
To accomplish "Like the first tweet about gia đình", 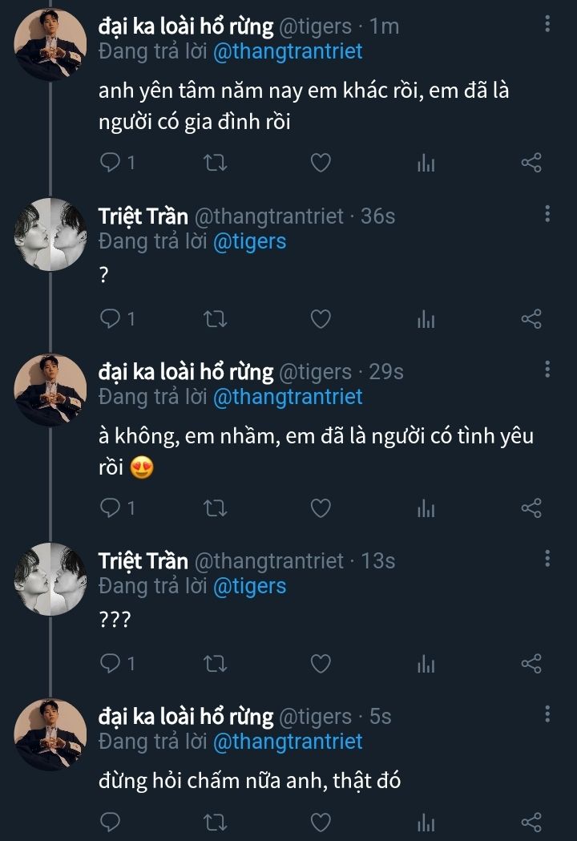I will (x=321, y=164).
